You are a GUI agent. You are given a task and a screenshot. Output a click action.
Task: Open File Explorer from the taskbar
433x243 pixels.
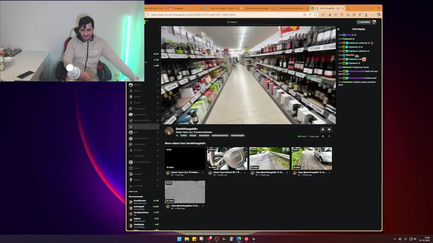point(187,239)
